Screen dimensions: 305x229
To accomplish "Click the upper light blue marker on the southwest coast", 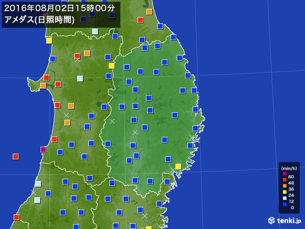I will [38, 184].
